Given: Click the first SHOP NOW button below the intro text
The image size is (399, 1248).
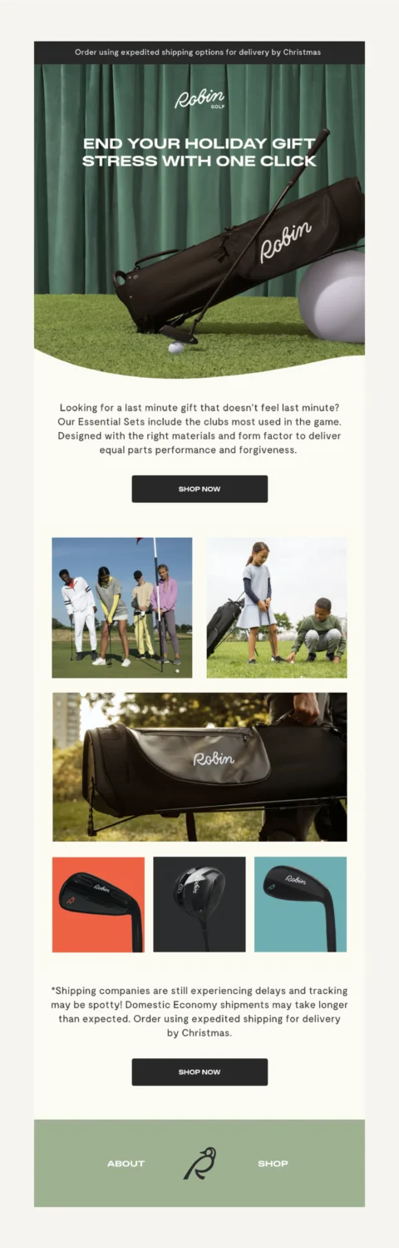Looking at the screenshot, I should coord(199,489).
